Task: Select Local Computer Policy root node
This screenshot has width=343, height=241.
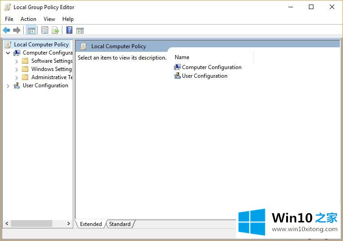Action: [41, 45]
